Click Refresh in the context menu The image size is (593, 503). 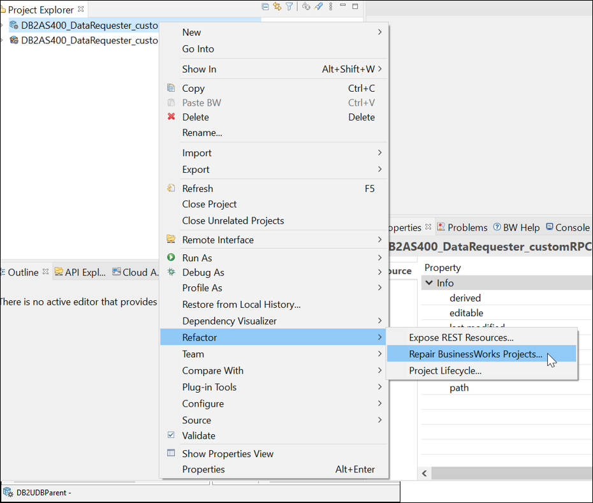click(x=274, y=188)
